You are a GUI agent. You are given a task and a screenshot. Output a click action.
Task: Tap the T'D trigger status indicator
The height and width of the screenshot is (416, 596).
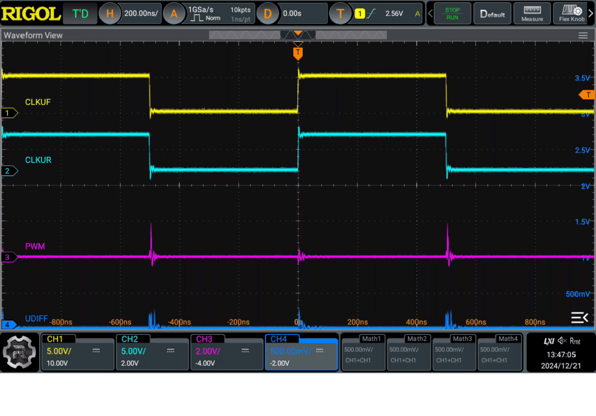coord(80,14)
